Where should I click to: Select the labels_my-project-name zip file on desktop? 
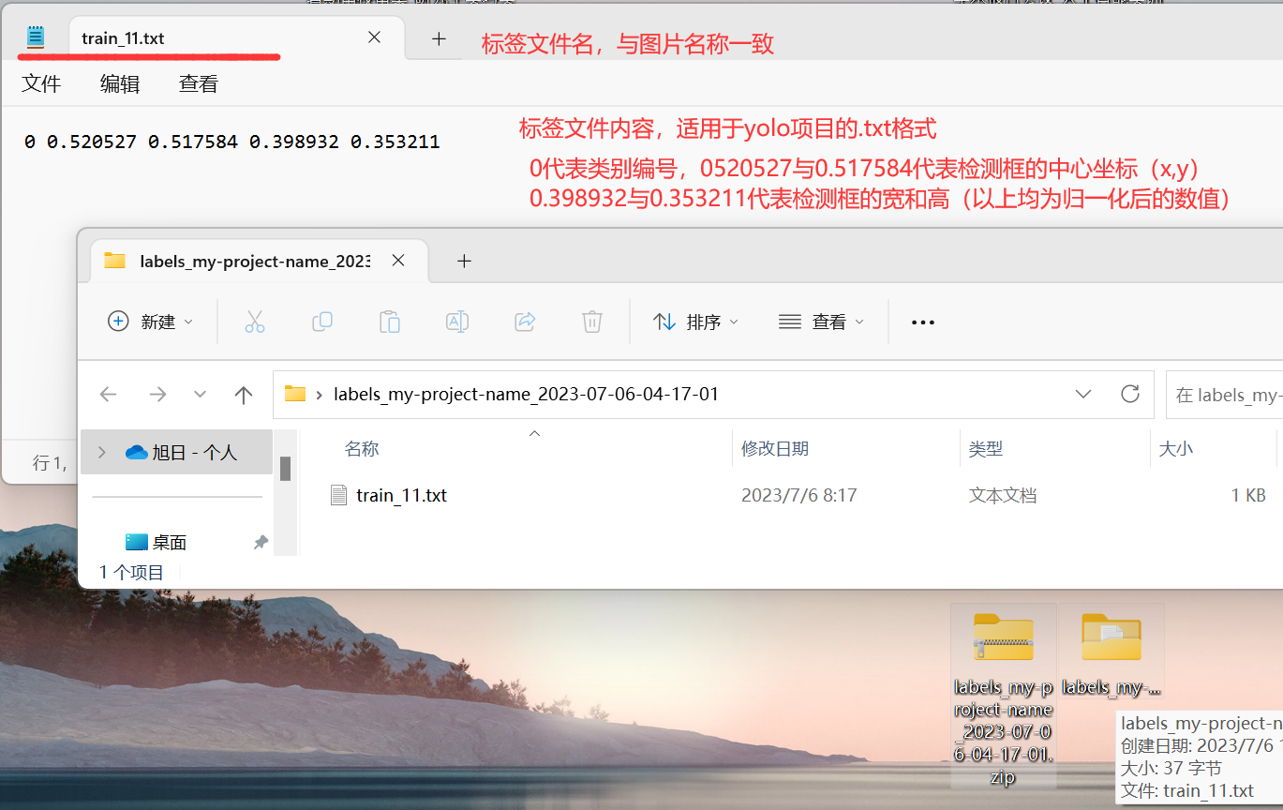pyautogui.click(x=1003, y=696)
